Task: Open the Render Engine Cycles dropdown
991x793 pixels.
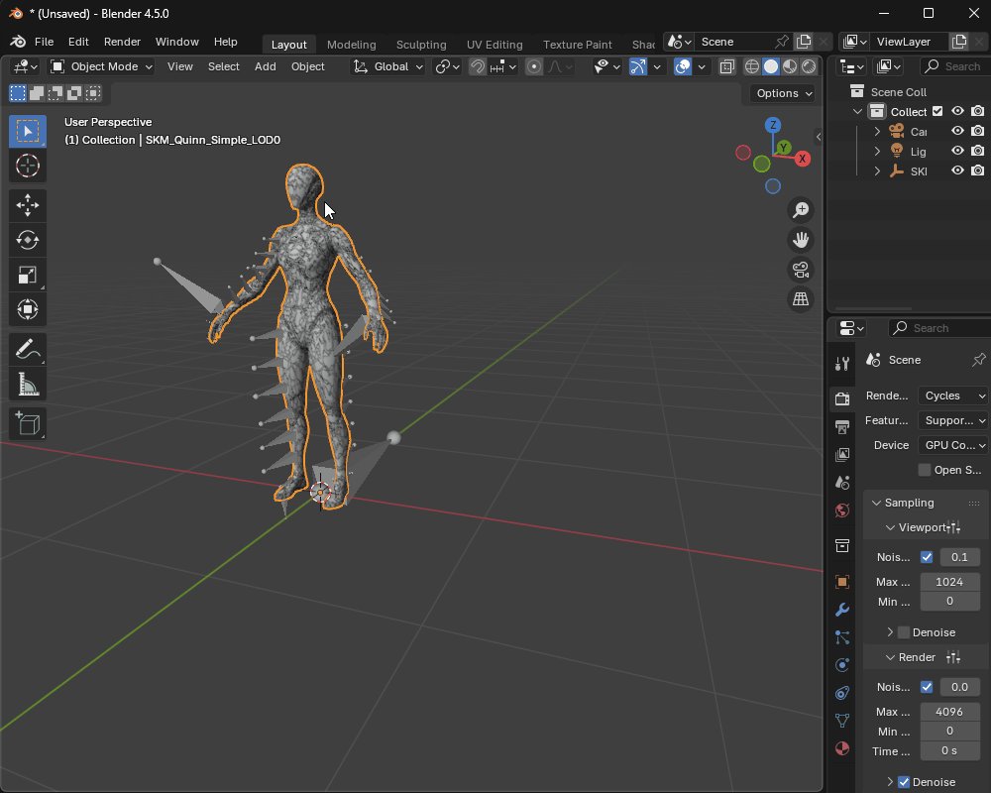Action: [952, 396]
